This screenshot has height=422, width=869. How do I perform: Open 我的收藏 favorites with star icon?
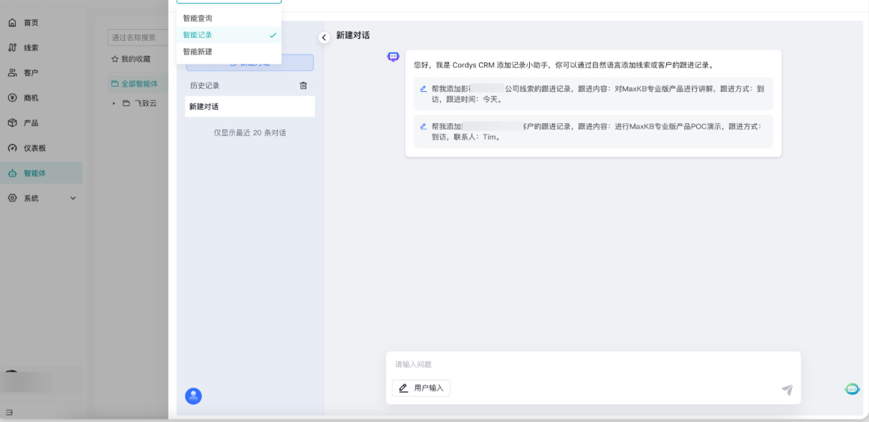point(131,59)
